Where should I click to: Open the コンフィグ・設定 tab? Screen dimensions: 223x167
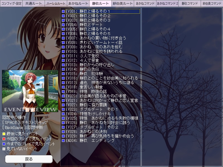point(11,3)
